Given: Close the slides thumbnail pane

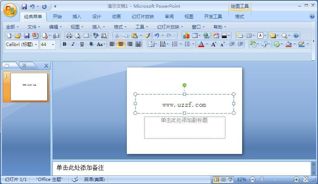Looking at the screenshot, I should 46,66.
